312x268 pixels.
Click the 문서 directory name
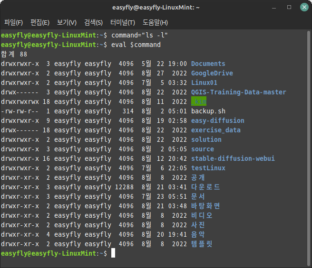click(198, 196)
